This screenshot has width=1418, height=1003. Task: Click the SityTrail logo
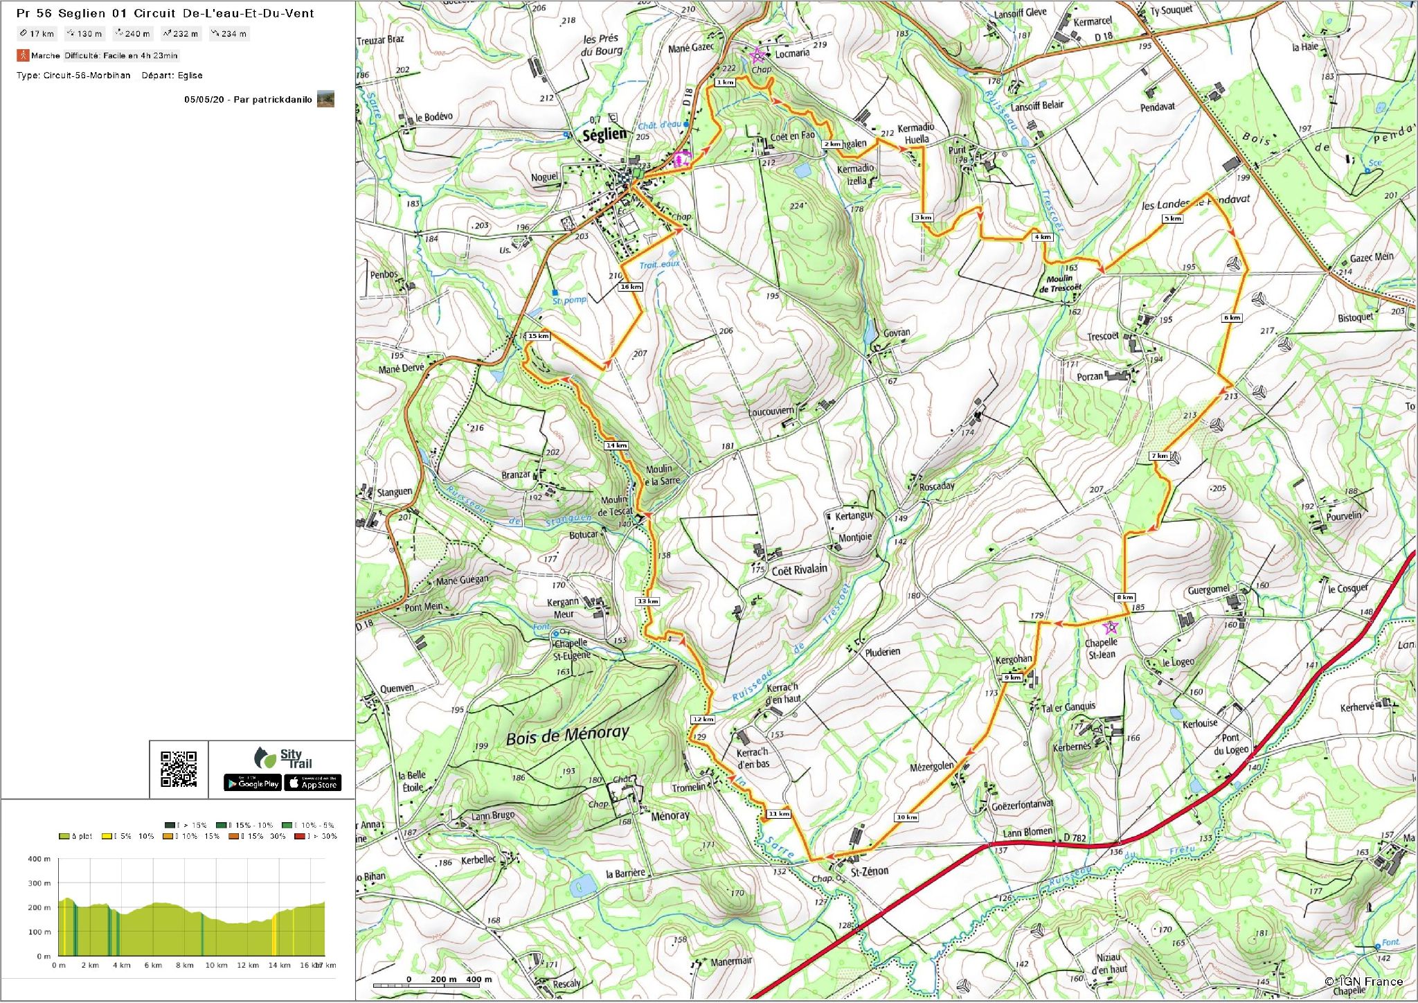[282, 758]
